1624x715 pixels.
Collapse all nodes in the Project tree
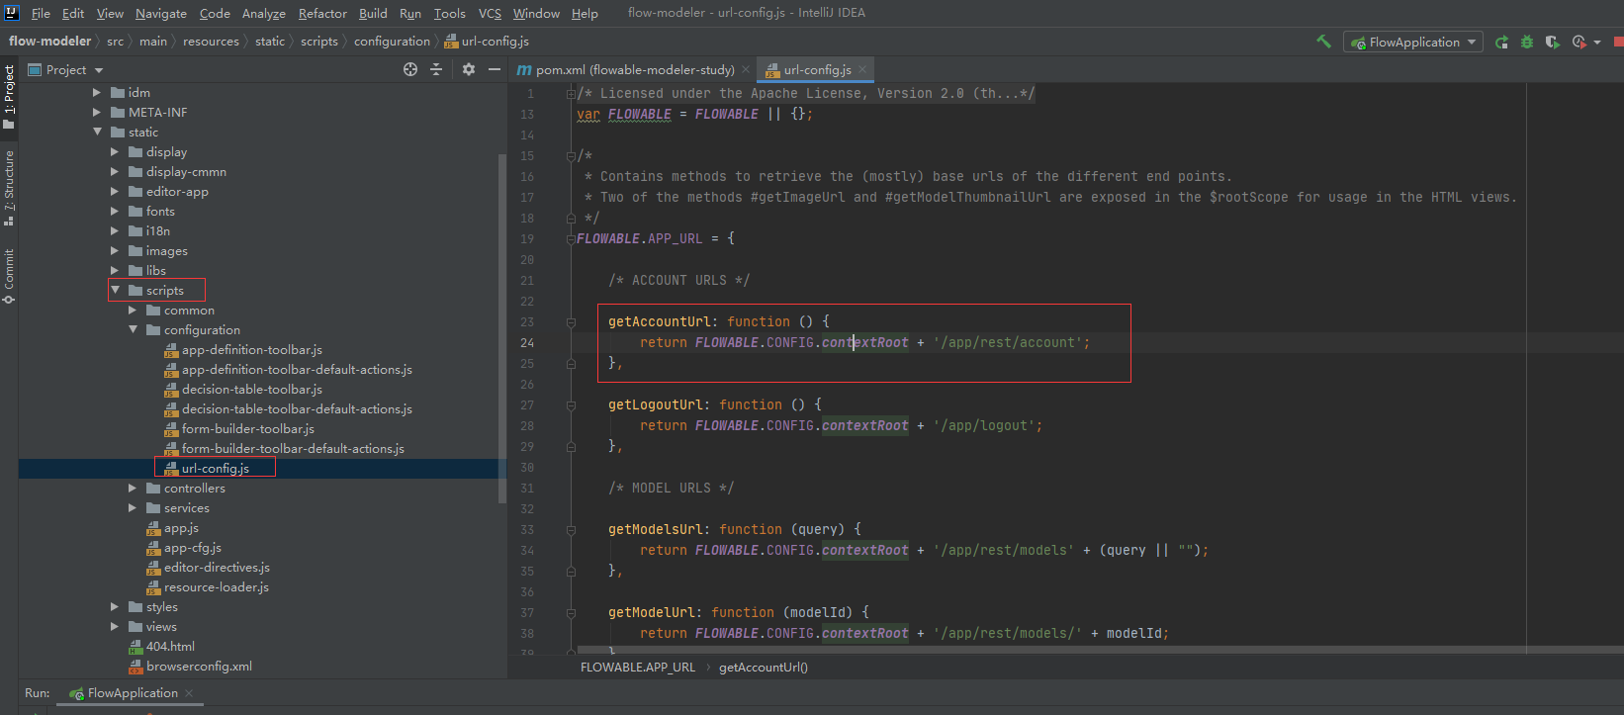tap(436, 69)
